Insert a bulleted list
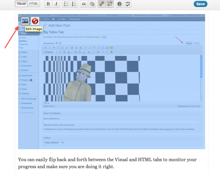This screenshot has height=174, width=220. pyautogui.click(x=66, y=4)
